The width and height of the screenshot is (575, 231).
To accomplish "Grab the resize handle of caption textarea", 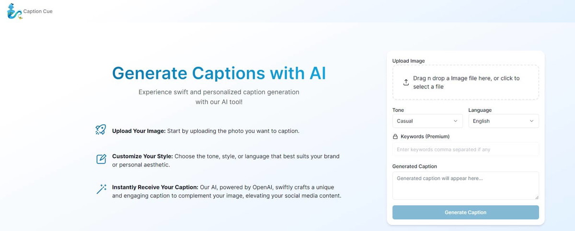I will pos(536,197).
